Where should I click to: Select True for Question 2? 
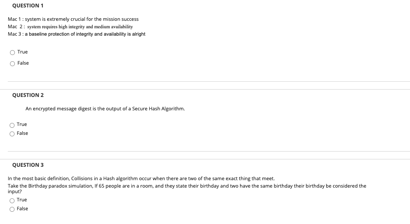point(12,125)
